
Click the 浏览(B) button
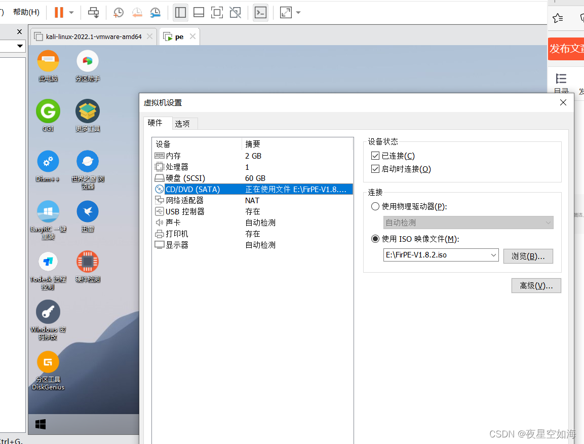528,256
